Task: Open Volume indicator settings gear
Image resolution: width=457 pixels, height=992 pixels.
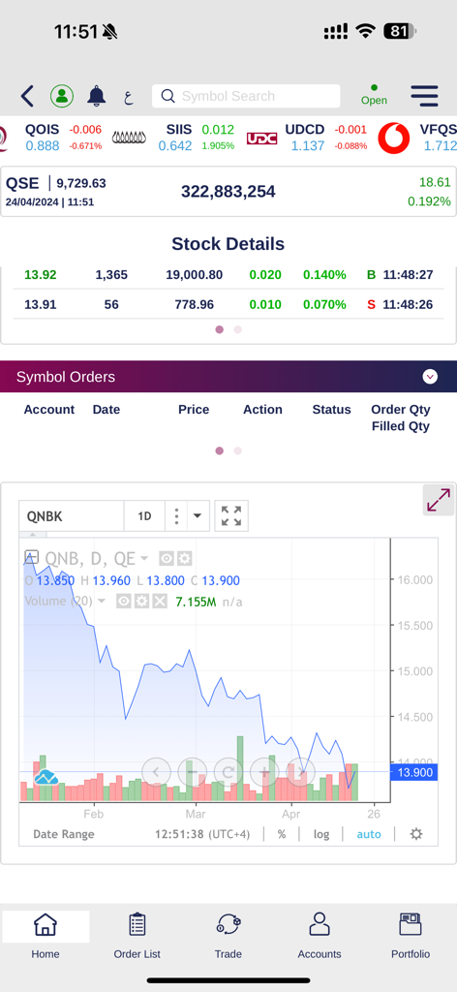Action: (x=141, y=601)
